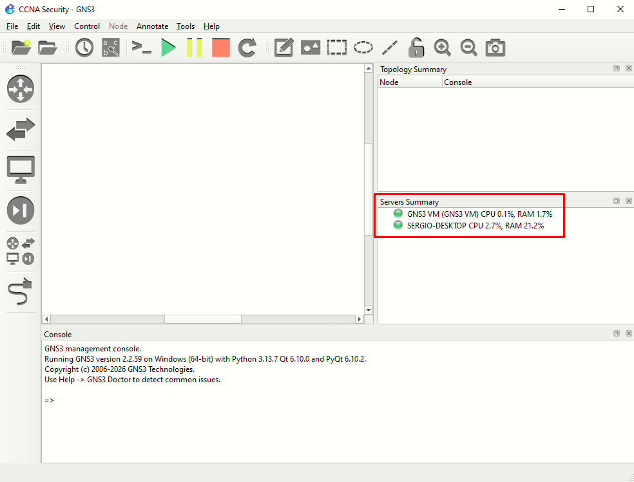Viewport: 634px width, 482px height.
Task: Click the Node column header
Action: 410,82
